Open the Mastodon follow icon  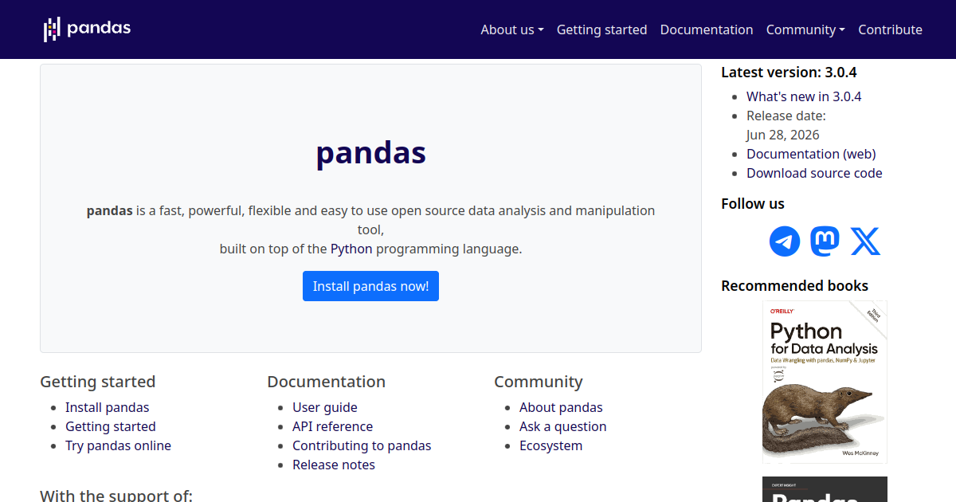pos(825,241)
